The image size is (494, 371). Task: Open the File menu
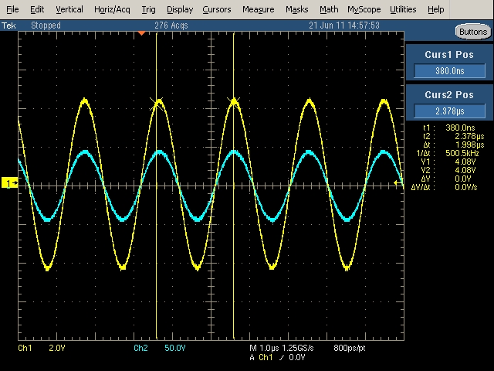[x=12, y=9]
